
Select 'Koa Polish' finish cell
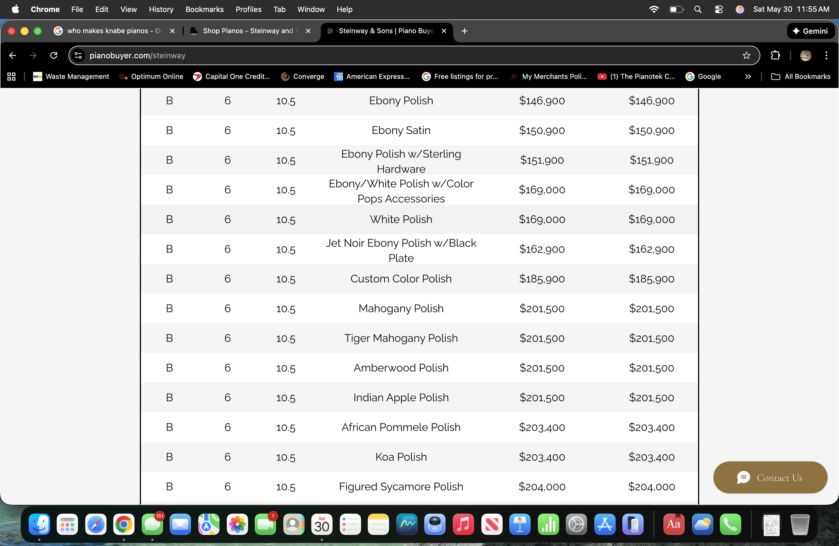(x=401, y=457)
